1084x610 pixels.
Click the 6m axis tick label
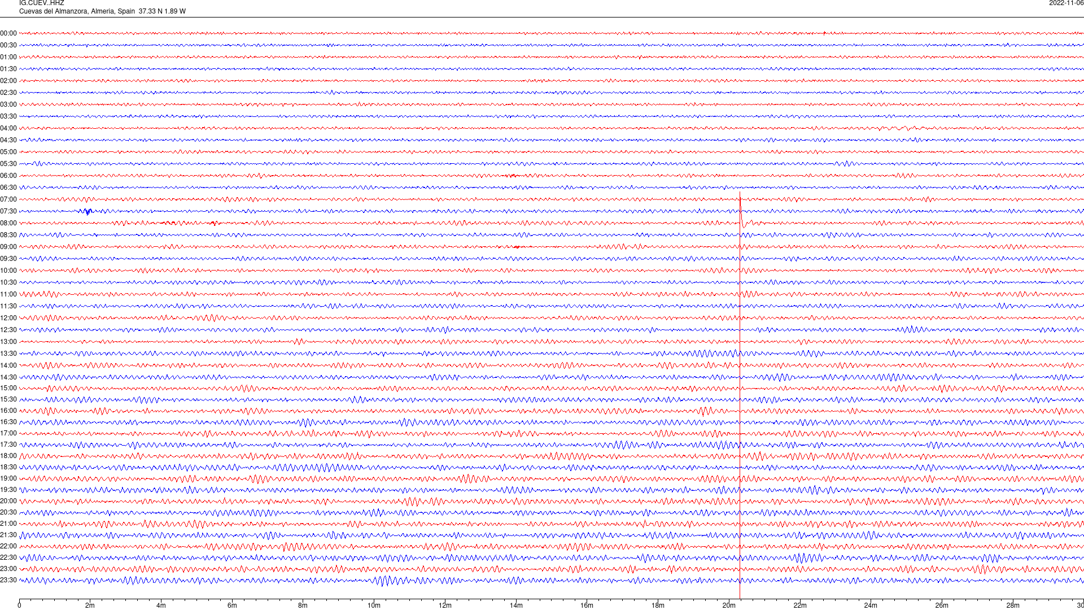232,605
